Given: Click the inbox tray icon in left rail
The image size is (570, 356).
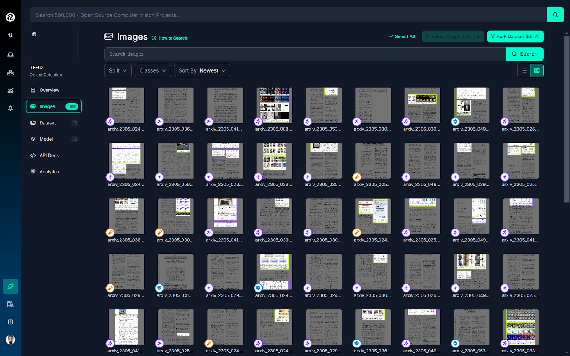Looking at the screenshot, I should click(10, 55).
